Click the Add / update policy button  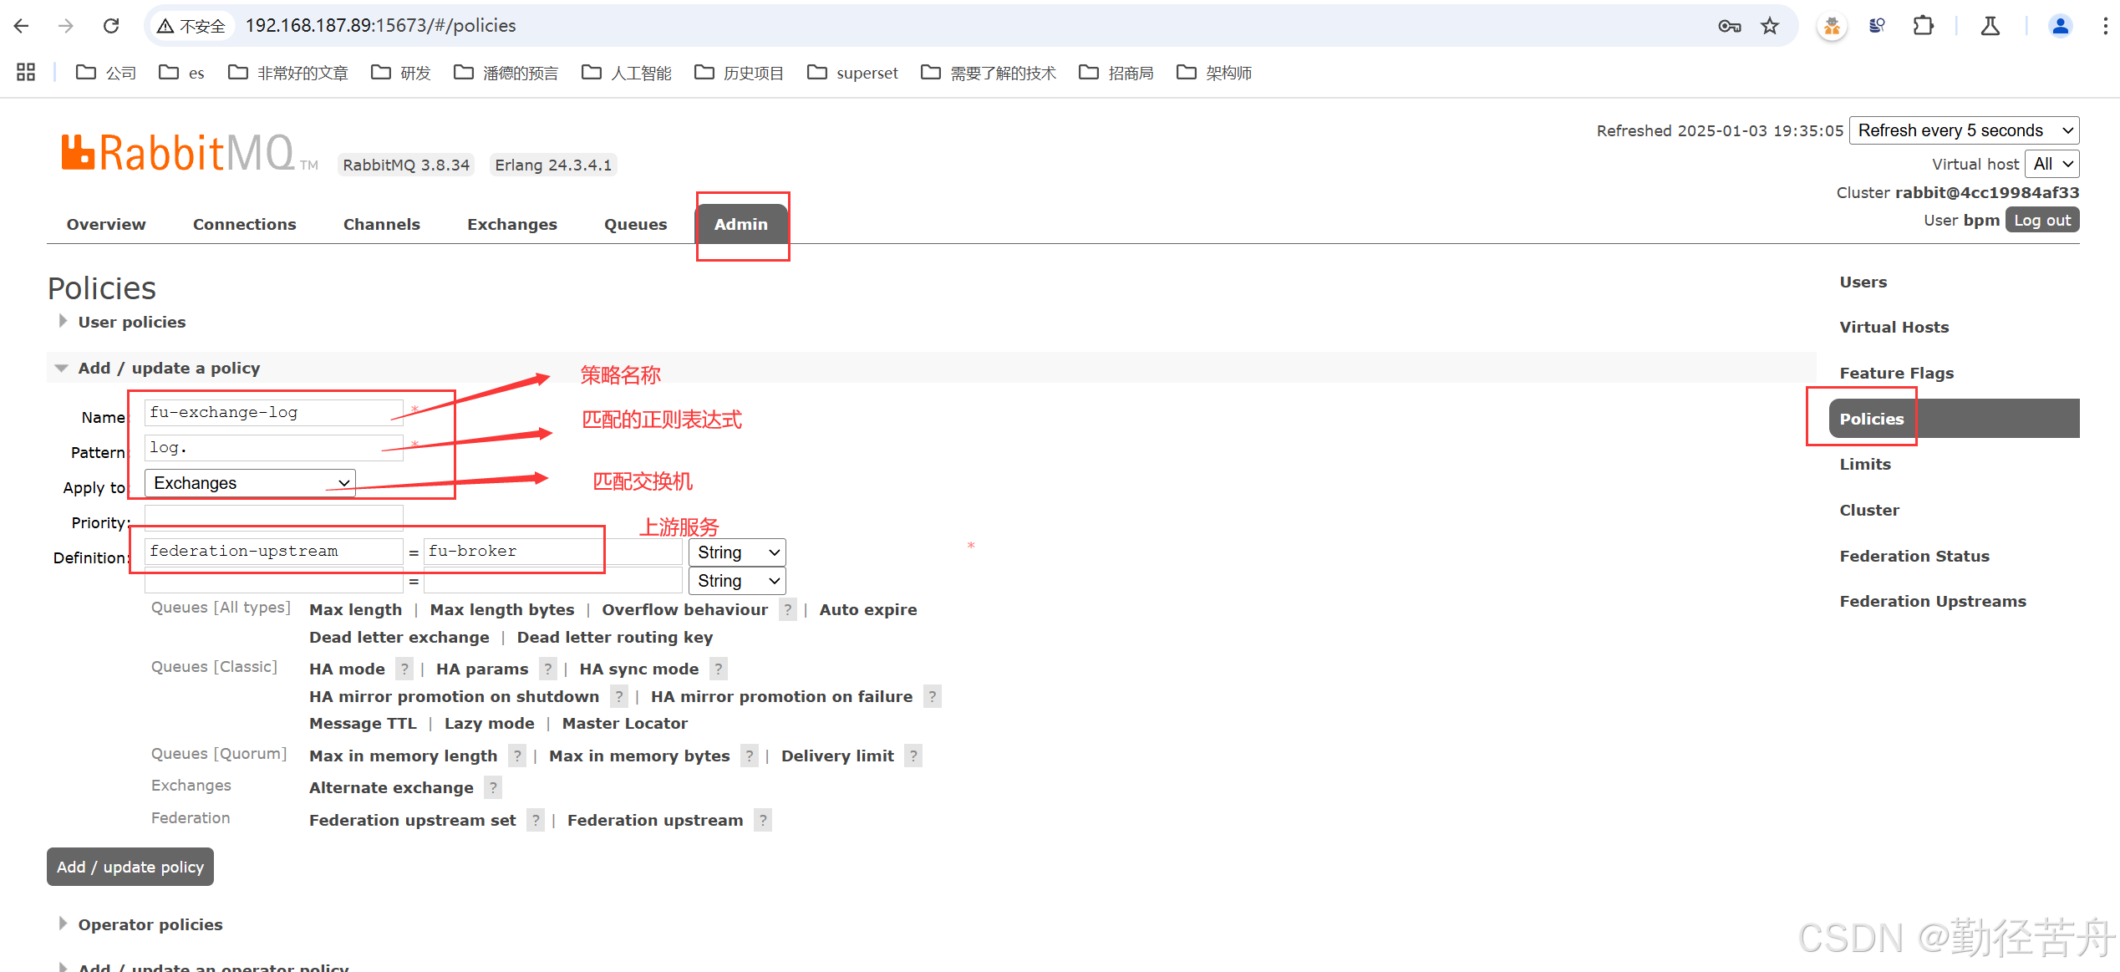pyautogui.click(x=130, y=867)
